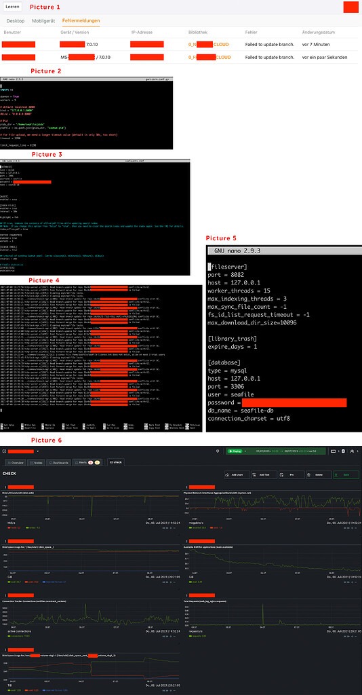The width and height of the screenshot is (362, 695).
Task: Click the Add Text button
Action: coord(264,474)
